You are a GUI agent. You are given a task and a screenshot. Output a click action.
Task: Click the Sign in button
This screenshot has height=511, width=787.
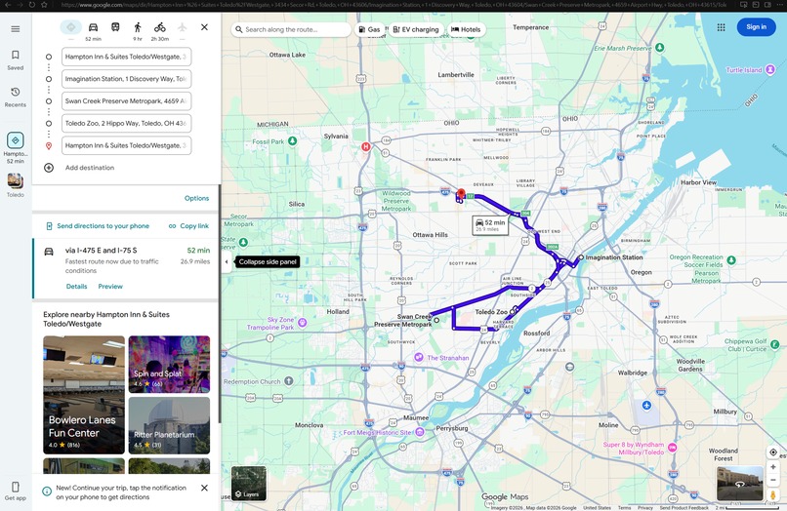click(756, 27)
